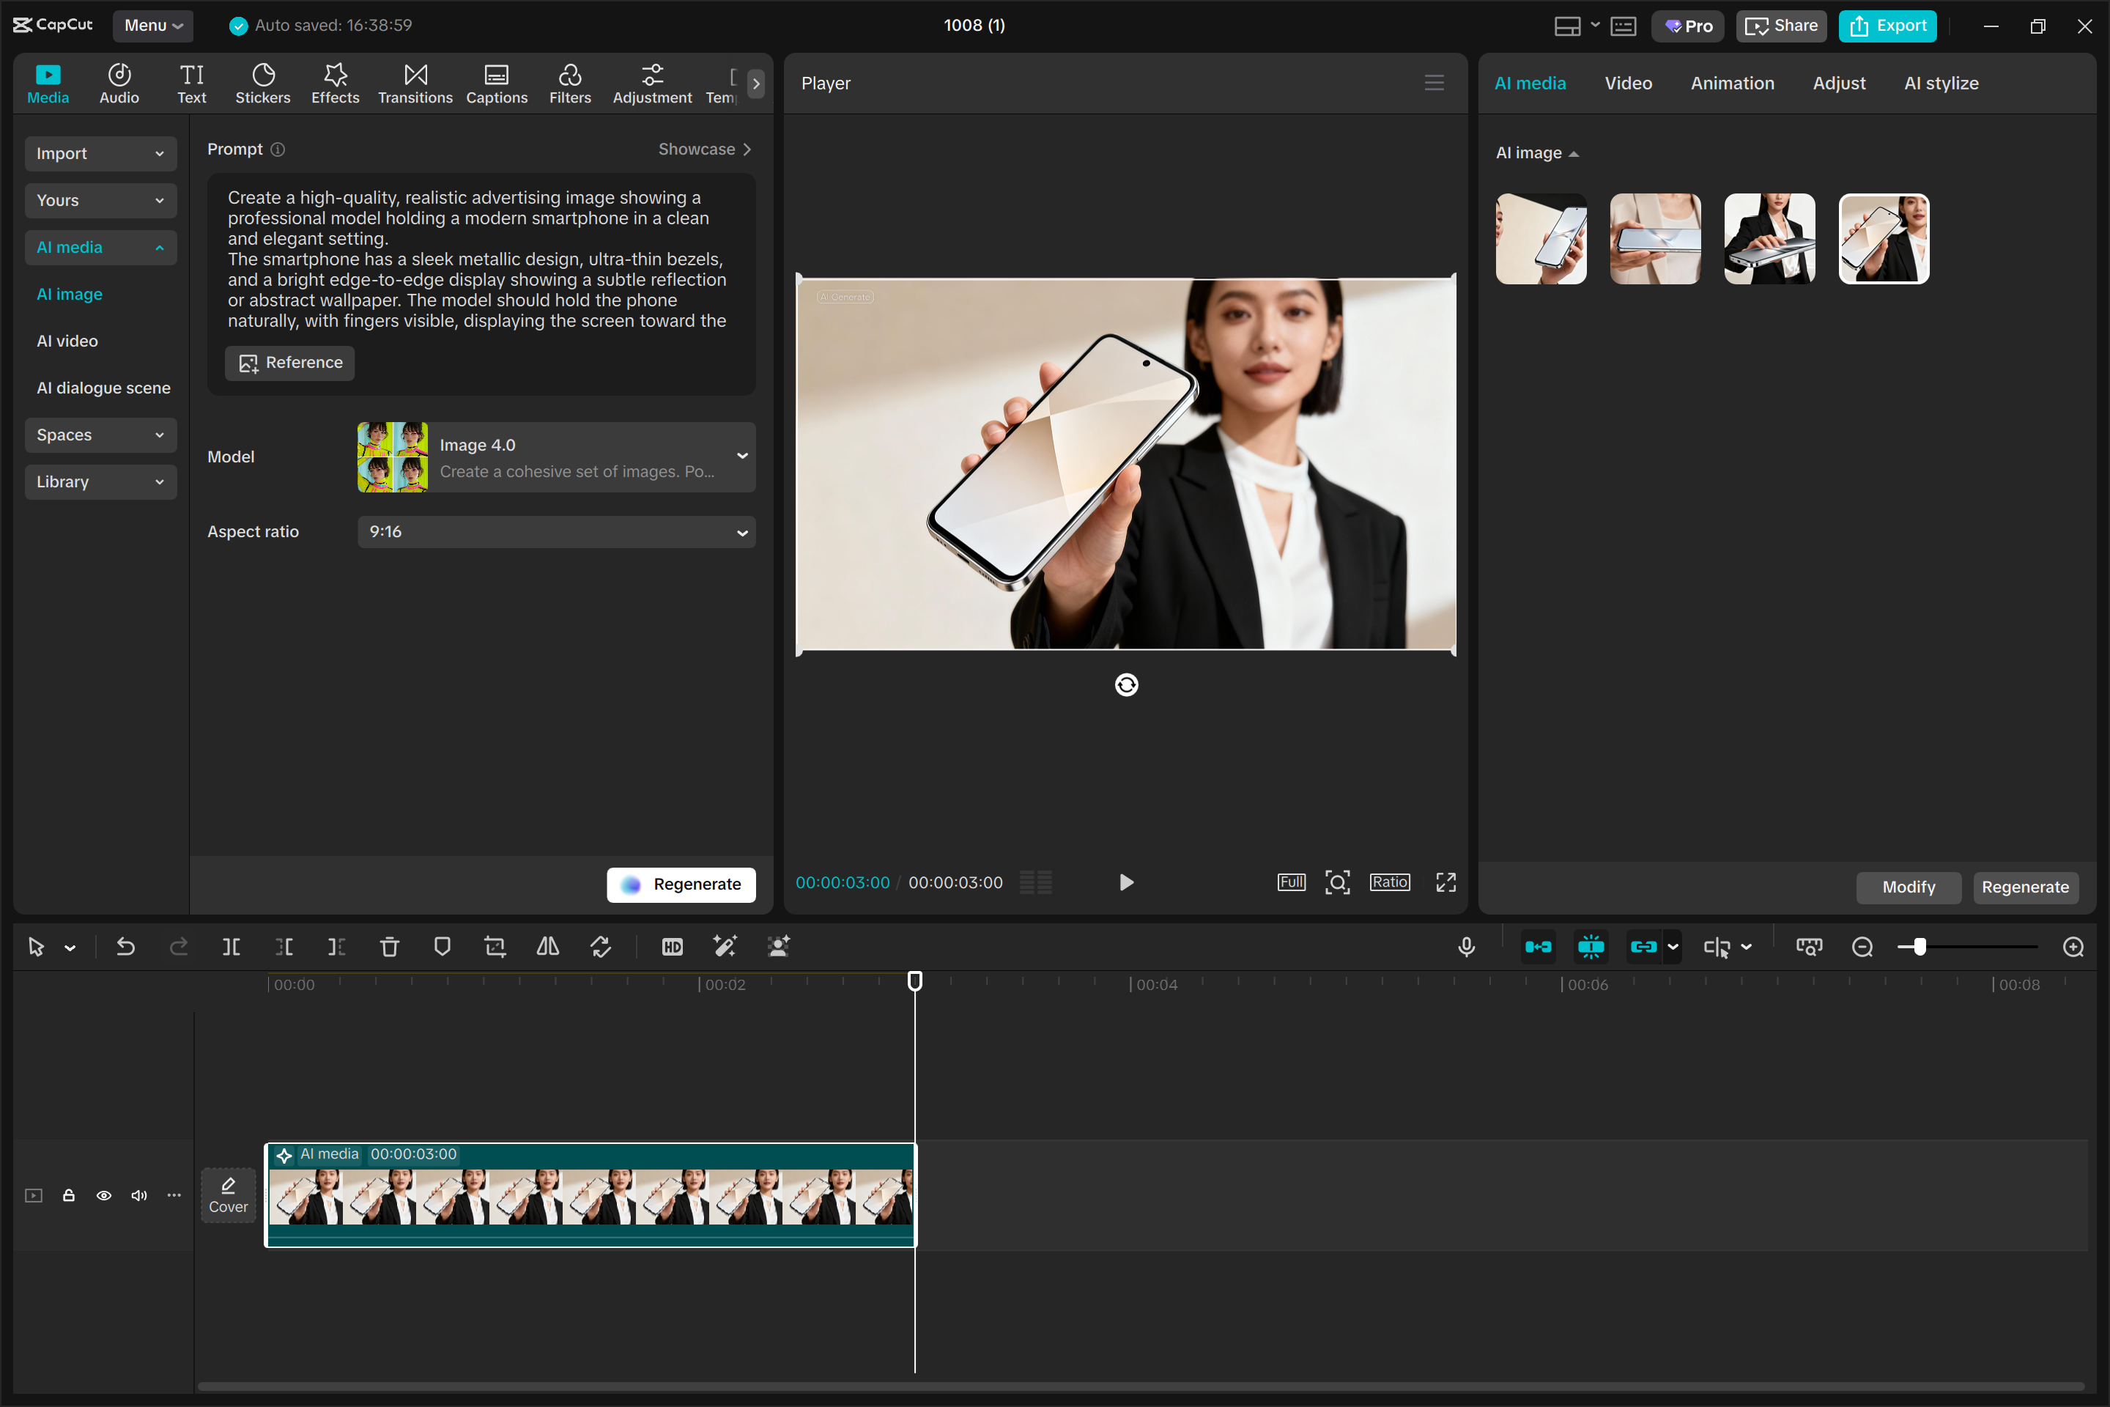This screenshot has width=2110, height=1407.
Task: Click the player focus zoom icon
Action: pos(1336,882)
